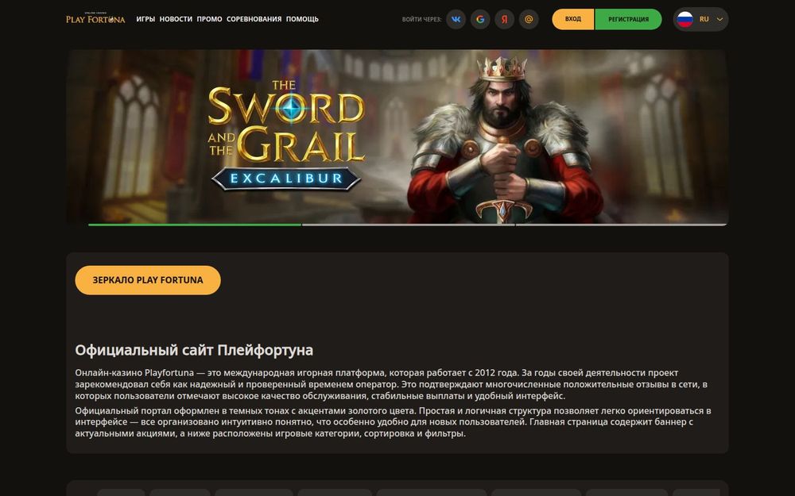Image resolution: width=795 pixels, height=496 pixels.
Task: Select the second banner slide indicator
Action: point(408,225)
